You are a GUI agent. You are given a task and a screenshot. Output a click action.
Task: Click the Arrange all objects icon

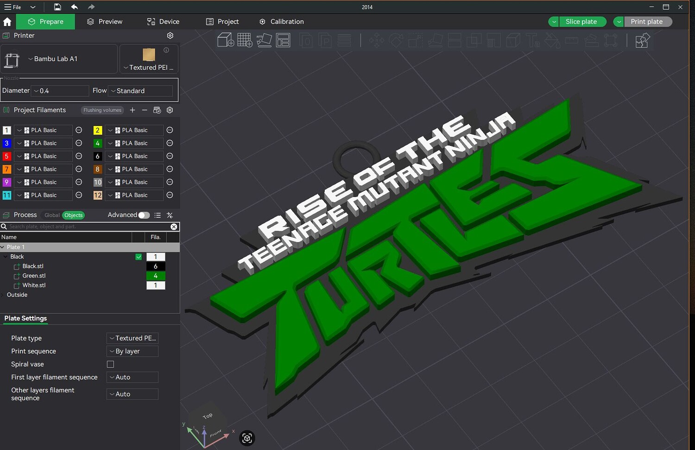pos(283,40)
